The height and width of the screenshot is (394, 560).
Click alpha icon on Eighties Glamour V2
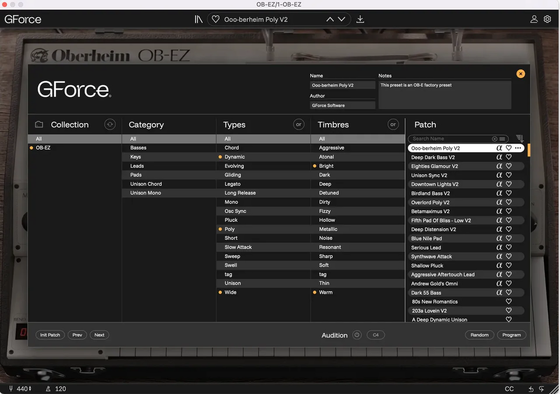point(499,166)
